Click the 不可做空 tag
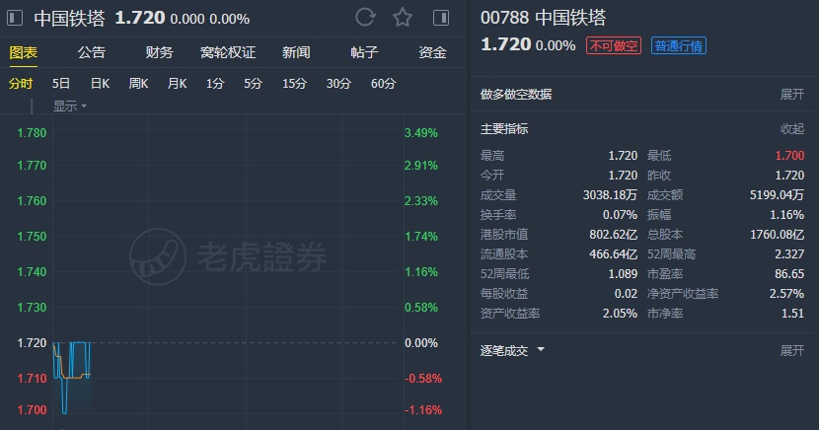This screenshot has height=430, width=819. pyautogui.click(x=614, y=45)
